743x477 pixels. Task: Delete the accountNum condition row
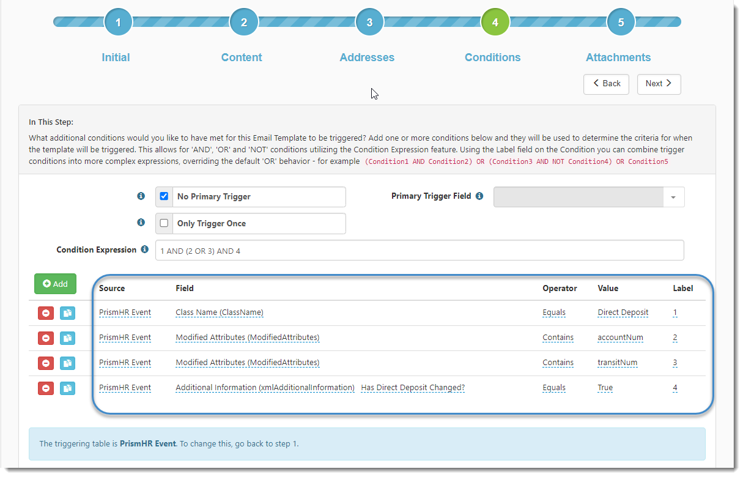click(46, 338)
